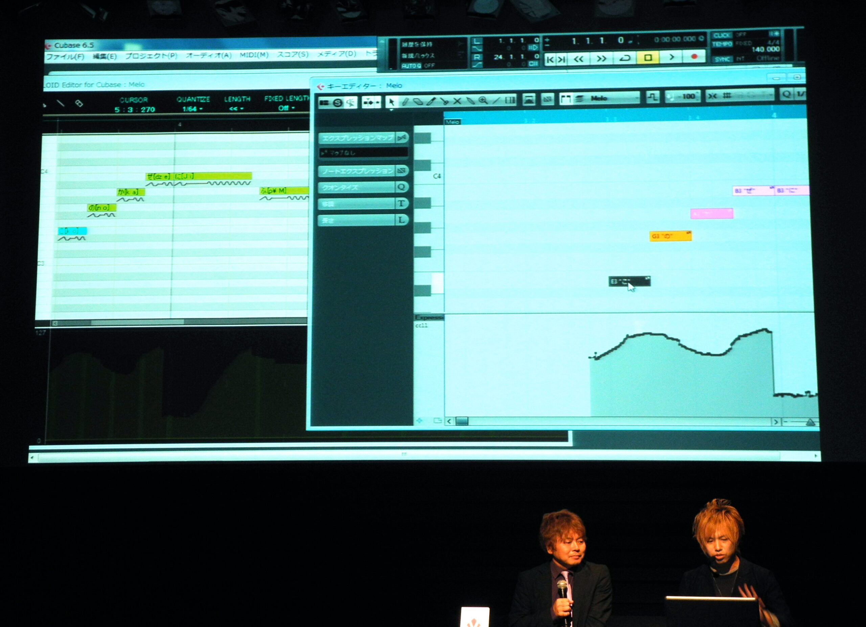Image resolution: width=866 pixels, height=627 pixels.
Task: Open the MIDI(M) menu
Action: point(254,55)
